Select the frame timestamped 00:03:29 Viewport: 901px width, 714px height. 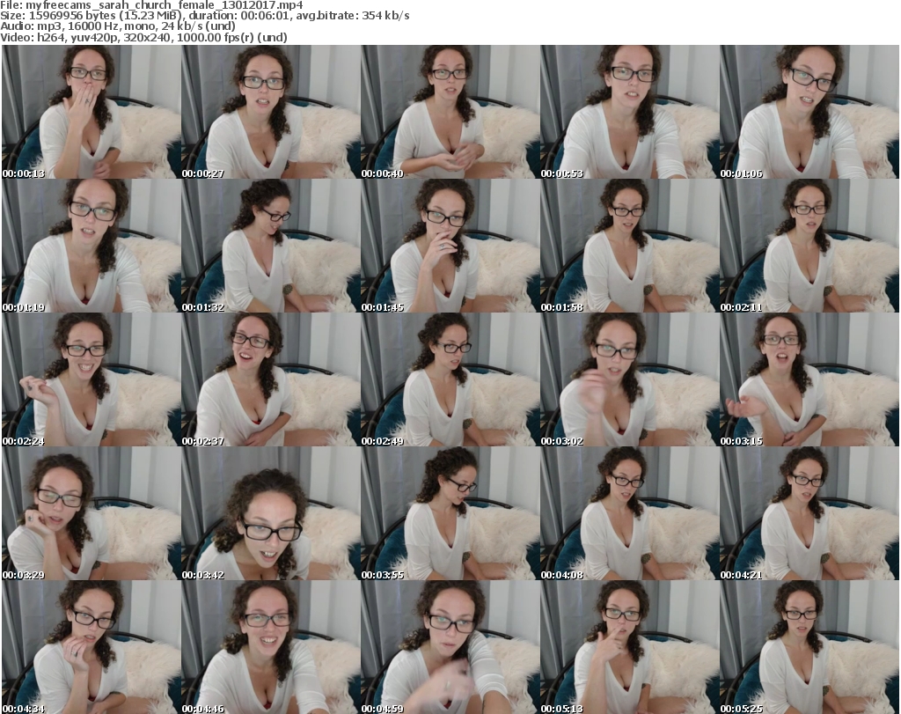pos(92,513)
